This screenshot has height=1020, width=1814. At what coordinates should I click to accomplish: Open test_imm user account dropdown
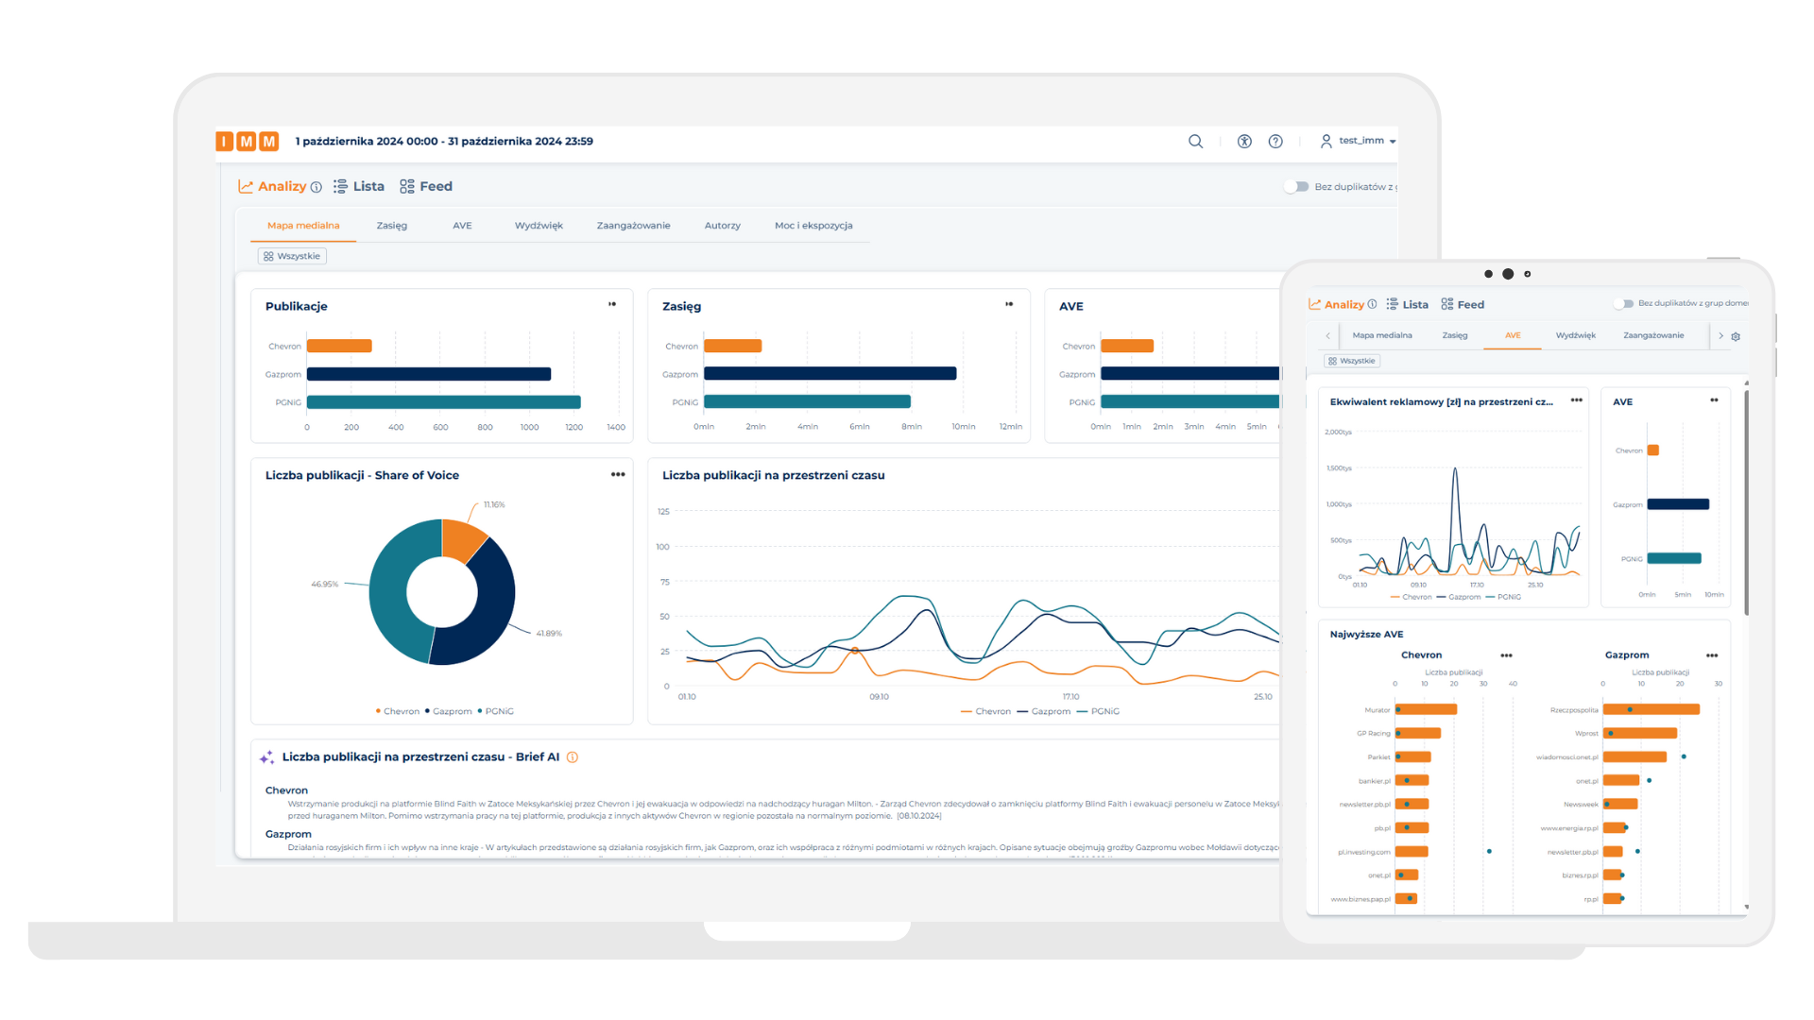[x=1358, y=141]
